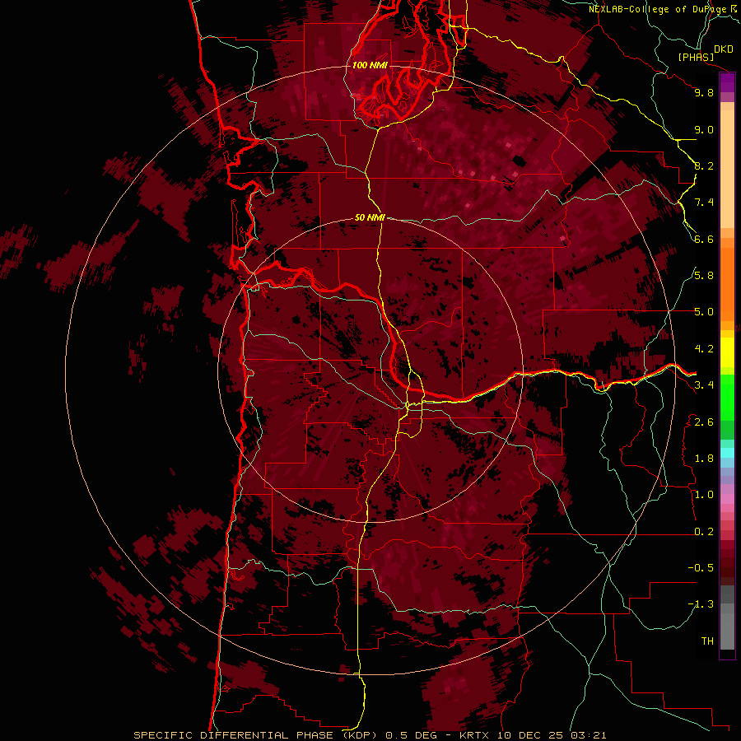The image size is (741, 741).
Task: Click the SPECIFIC DIFFERENTIAL PHASE (KDP) title text
Action: pos(257,735)
